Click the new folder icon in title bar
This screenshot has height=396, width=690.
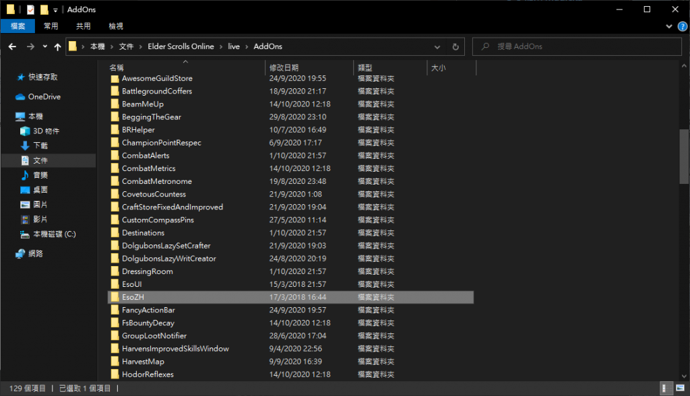click(44, 9)
